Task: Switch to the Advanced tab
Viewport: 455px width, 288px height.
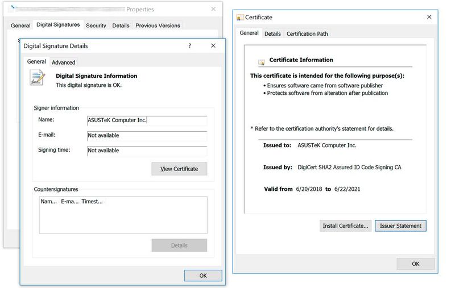Action: click(x=64, y=62)
